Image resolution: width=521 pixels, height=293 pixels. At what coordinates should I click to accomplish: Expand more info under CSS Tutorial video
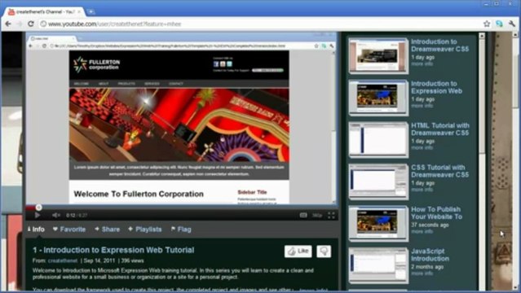click(422, 190)
